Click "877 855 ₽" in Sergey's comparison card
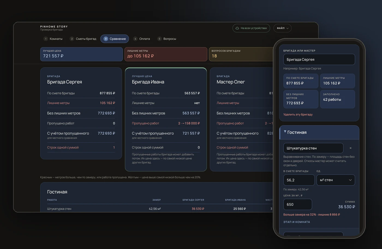Image resolution: width=382 pixels, height=249 pixels. click(x=107, y=93)
